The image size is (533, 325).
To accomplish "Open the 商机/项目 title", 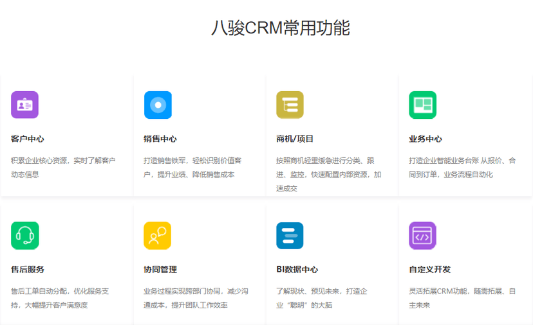I will 295,139.
